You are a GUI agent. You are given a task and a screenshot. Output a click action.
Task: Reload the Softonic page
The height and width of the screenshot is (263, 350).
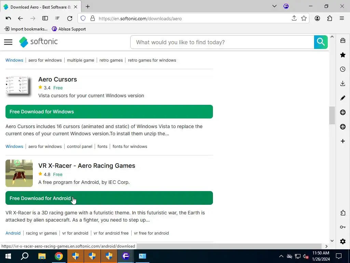pyautogui.click(x=70, y=18)
